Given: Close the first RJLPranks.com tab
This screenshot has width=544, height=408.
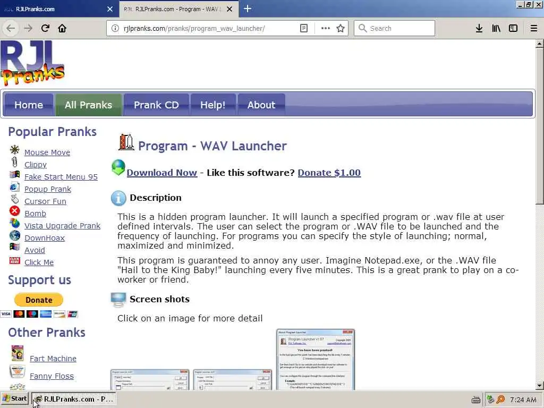Looking at the screenshot, I should [x=110, y=9].
